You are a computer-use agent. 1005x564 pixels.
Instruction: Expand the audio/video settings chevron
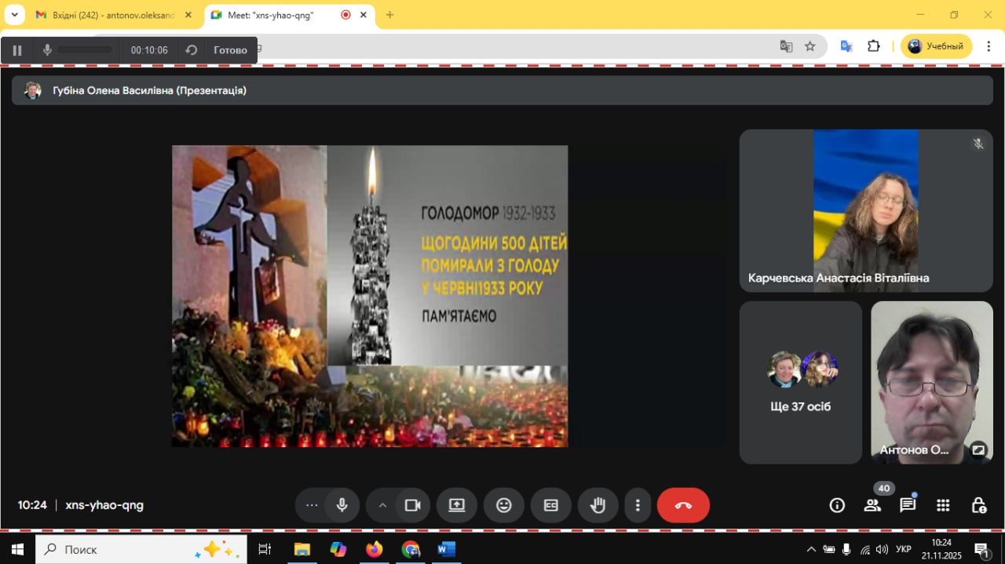[382, 505]
